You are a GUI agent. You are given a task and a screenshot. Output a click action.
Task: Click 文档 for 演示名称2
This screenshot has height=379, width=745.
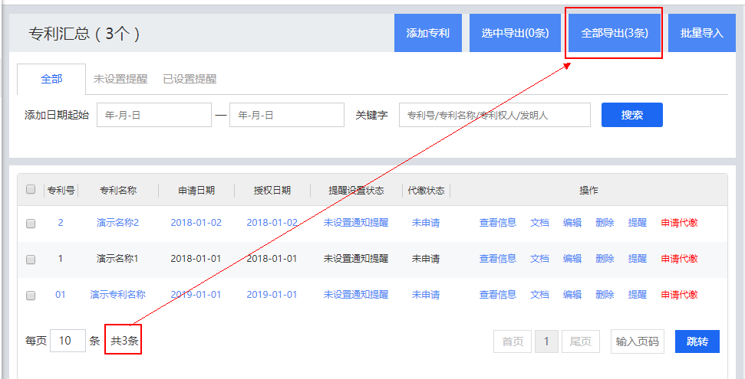tap(539, 223)
